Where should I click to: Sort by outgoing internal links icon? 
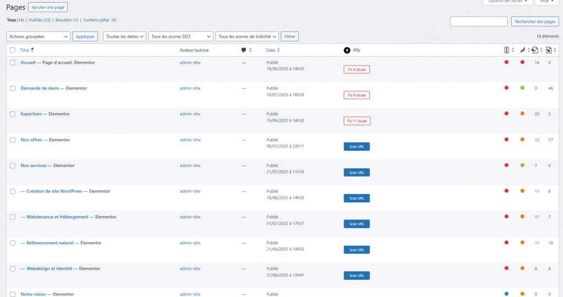(x=535, y=50)
